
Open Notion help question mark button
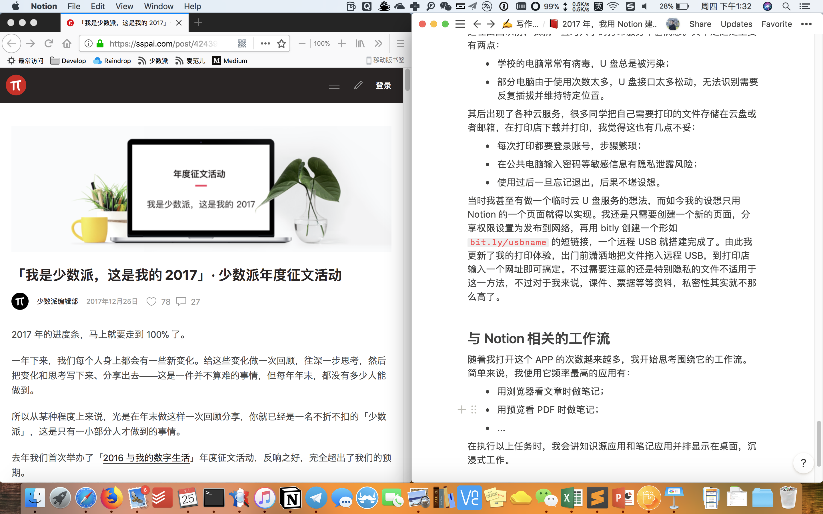pyautogui.click(x=803, y=463)
